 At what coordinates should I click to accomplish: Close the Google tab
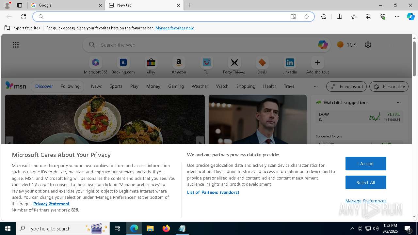point(100,5)
